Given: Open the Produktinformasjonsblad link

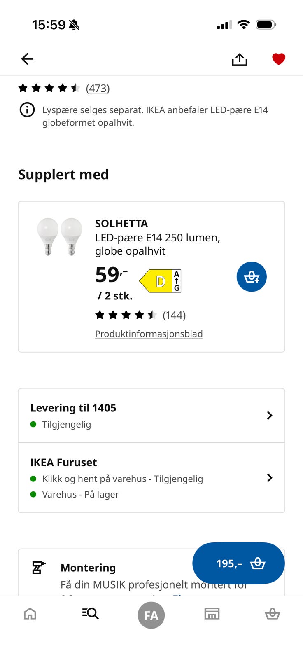Looking at the screenshot, I should tap(149, 334).
